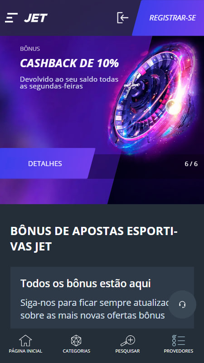Open live support headset chat
Image resolution: width=204 pixels, height=363 pixels.
(x=182, y=304)
